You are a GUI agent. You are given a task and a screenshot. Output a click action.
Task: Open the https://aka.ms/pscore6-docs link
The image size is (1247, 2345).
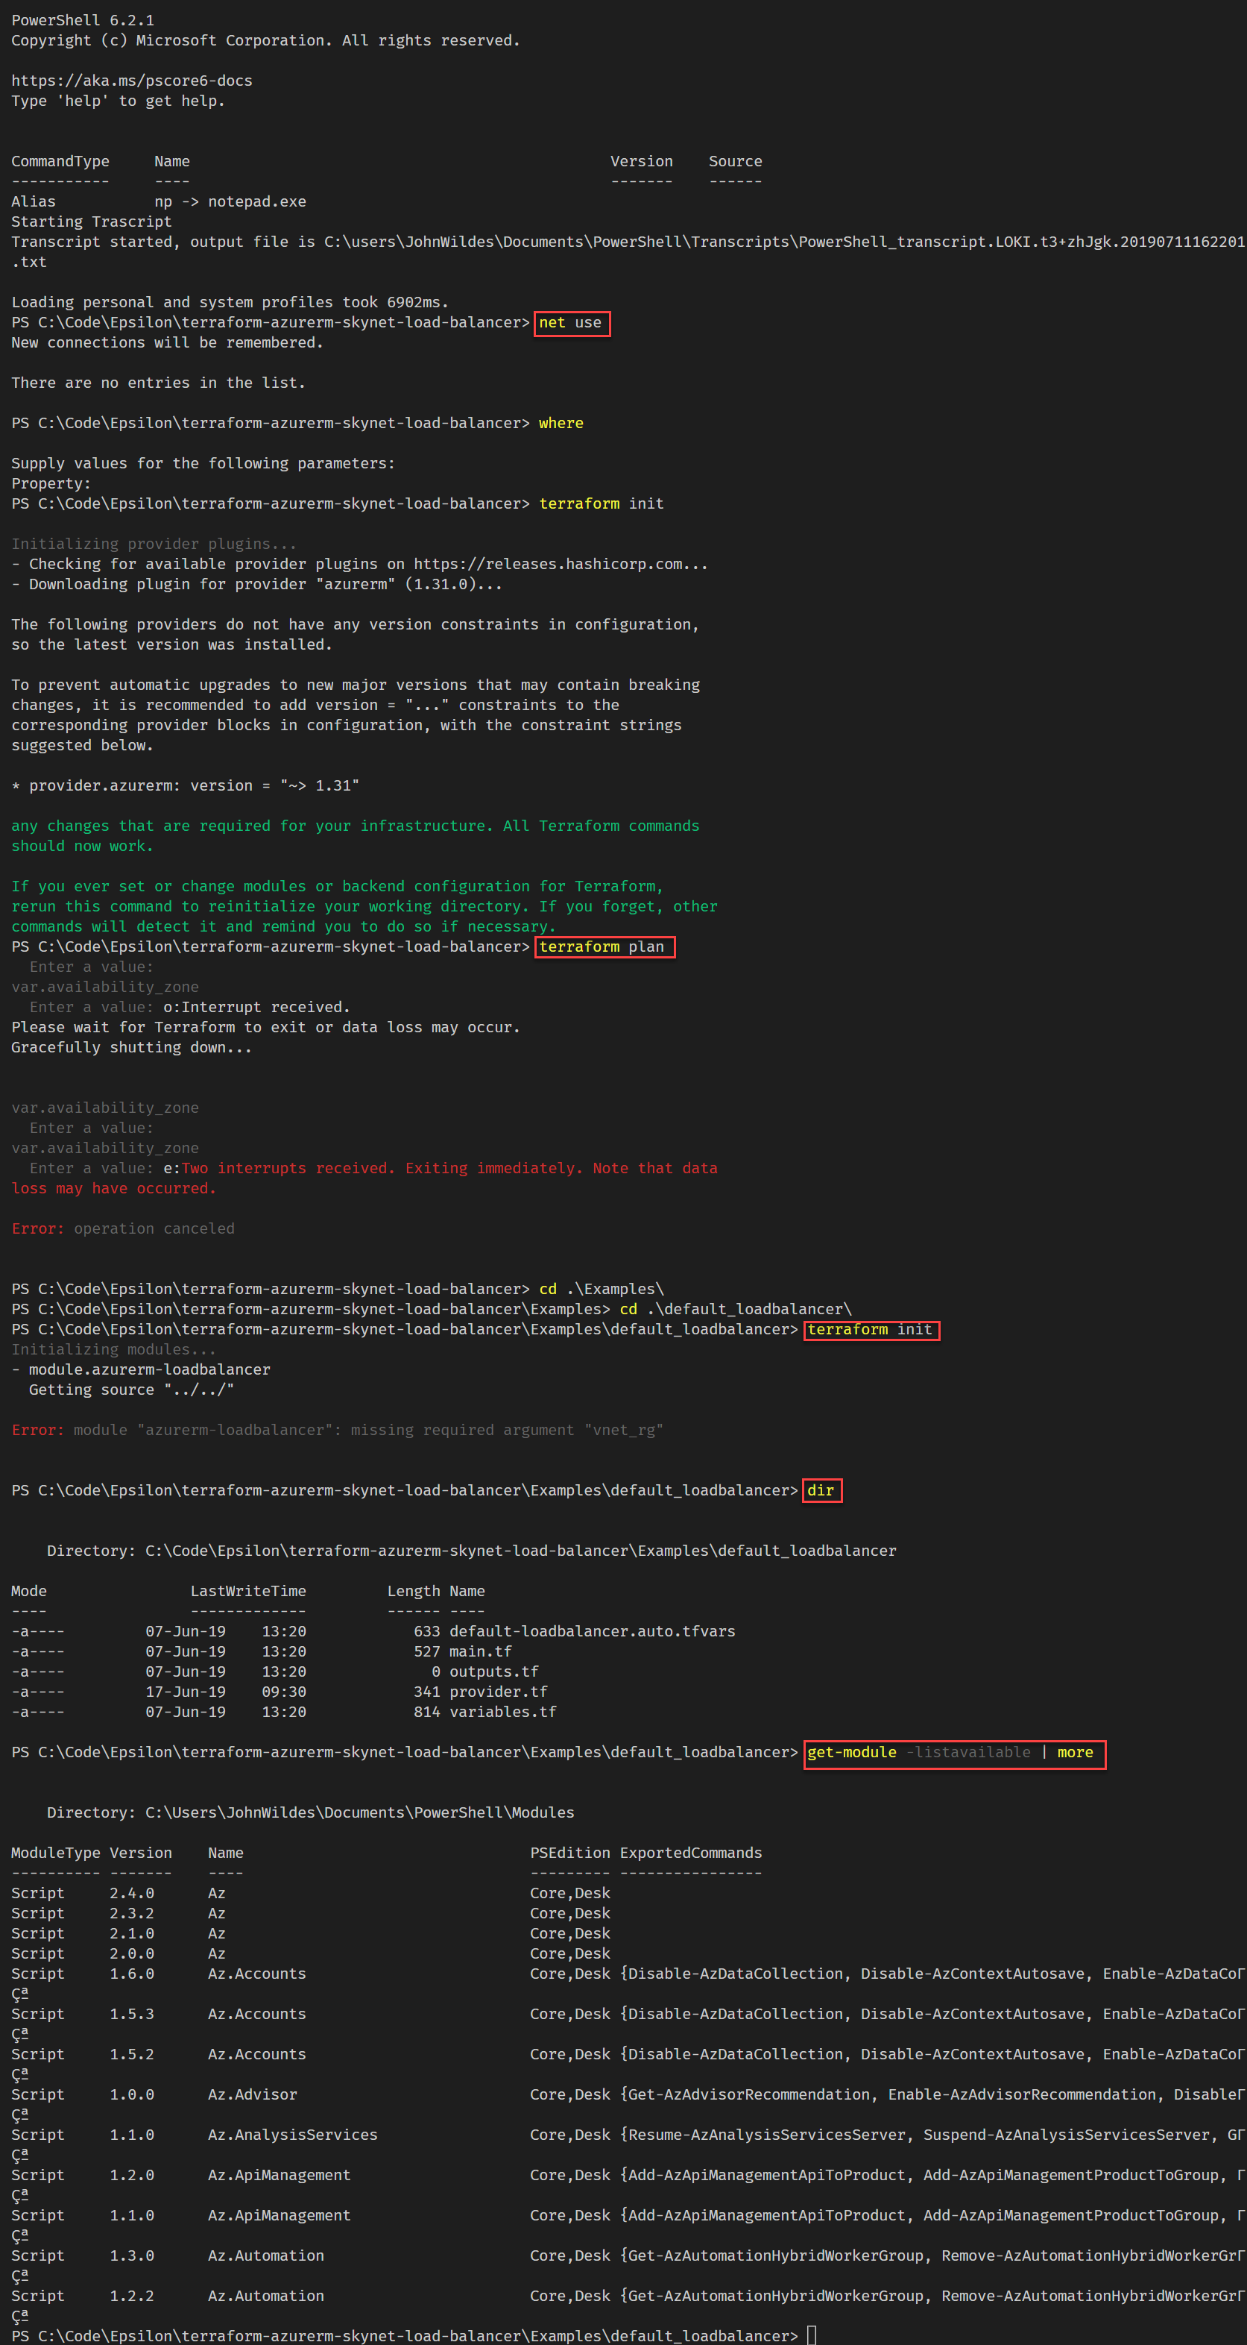[x=131, y=80]
